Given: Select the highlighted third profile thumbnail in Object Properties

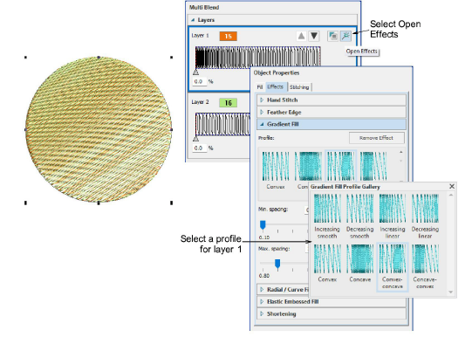Looking at the screenshot, I should pos(341,166).
